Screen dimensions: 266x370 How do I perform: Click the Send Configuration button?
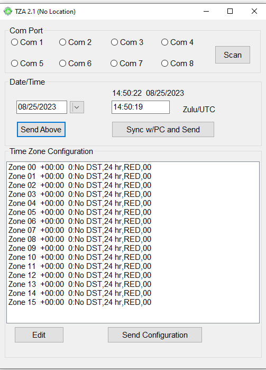coord(155,335)
